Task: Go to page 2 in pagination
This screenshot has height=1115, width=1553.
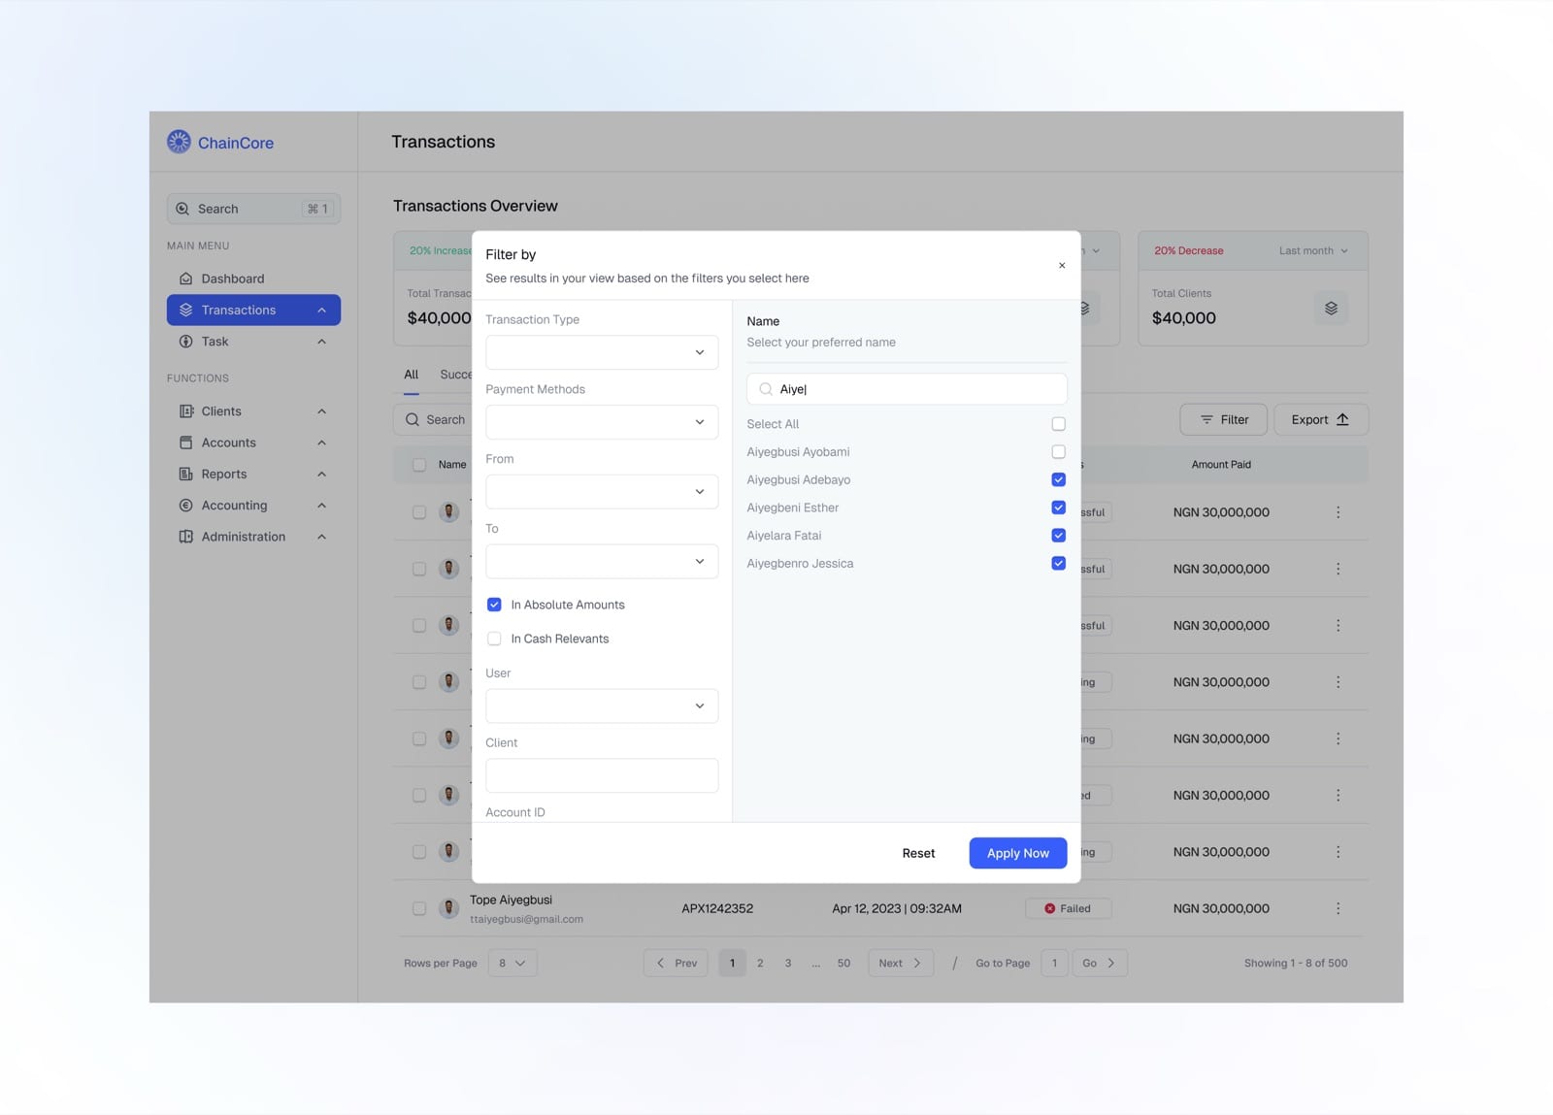Action: 760,963
